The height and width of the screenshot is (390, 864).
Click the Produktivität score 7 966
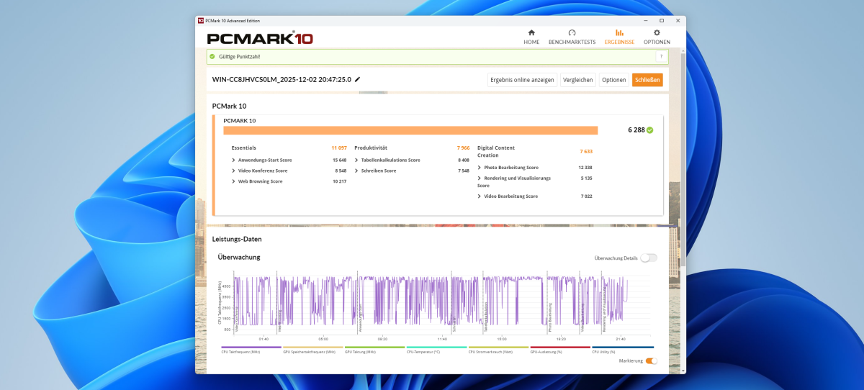[463, 148]
